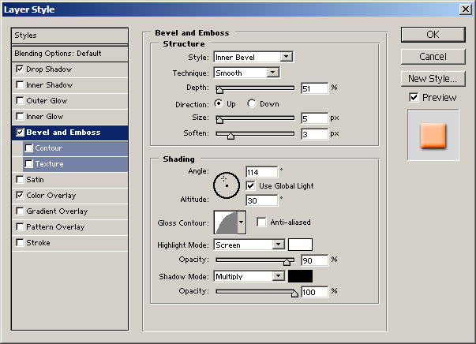
Task: Toggle the Preview checkbox
Action: coord(414,97)
